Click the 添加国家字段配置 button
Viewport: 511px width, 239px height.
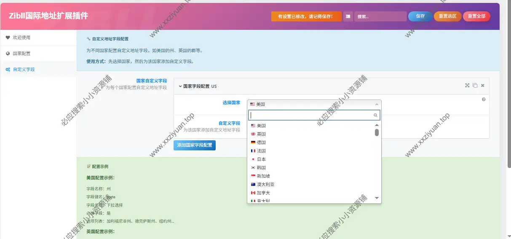(x=195, y=145)
